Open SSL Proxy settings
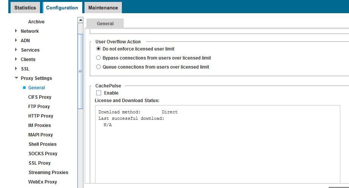 click(x=40, y=163)
